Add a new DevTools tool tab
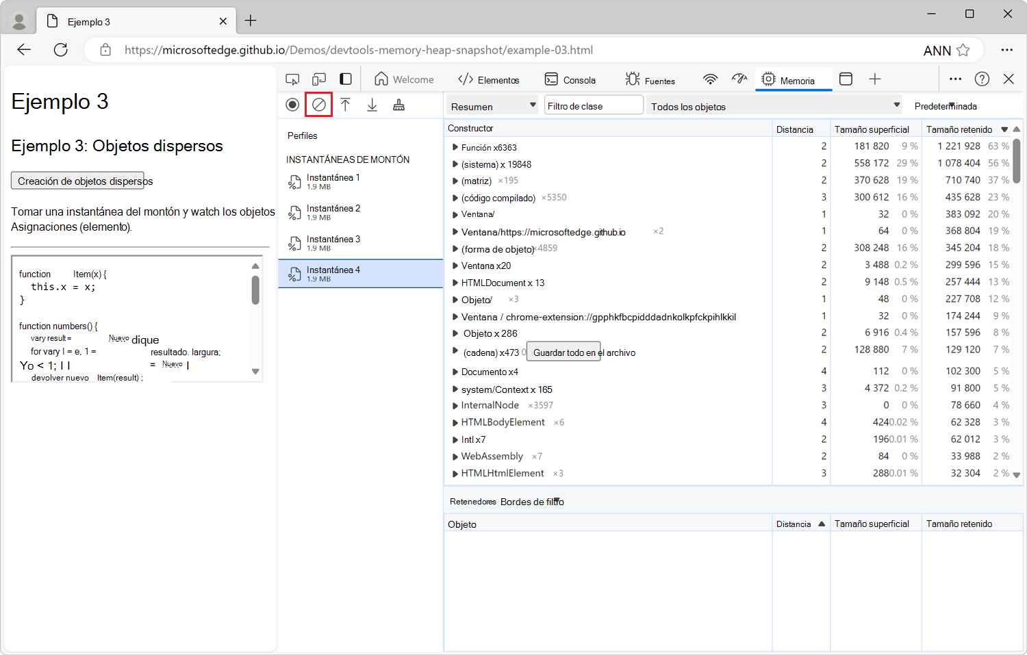Viewport: 1027px width, 655px height. [x=875, y=79]
